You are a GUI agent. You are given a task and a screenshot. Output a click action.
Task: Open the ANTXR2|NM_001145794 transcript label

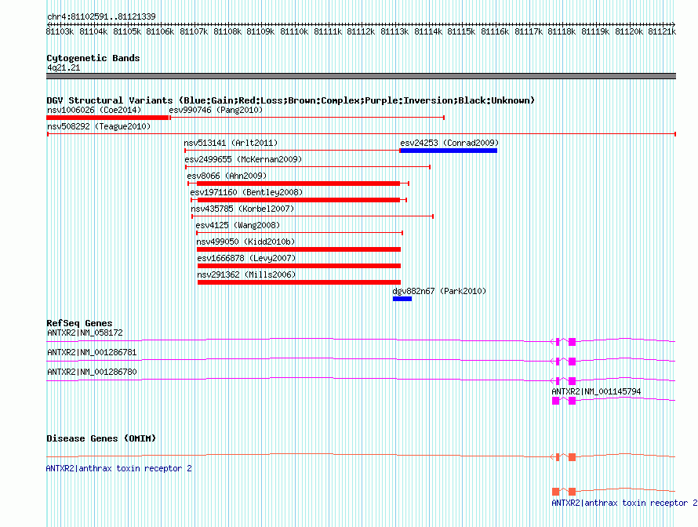[596, 391]
